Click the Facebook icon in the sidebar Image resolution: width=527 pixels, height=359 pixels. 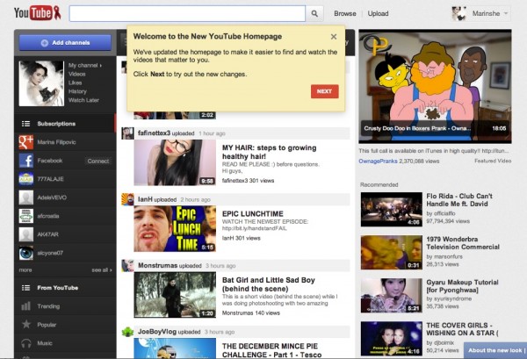[25, 161]
